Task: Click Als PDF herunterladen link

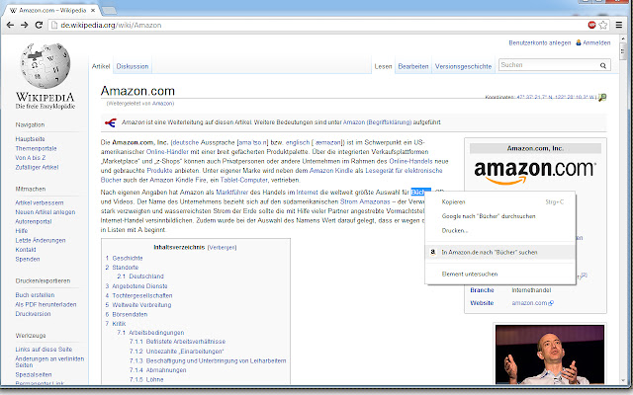Action: [45, 304]
